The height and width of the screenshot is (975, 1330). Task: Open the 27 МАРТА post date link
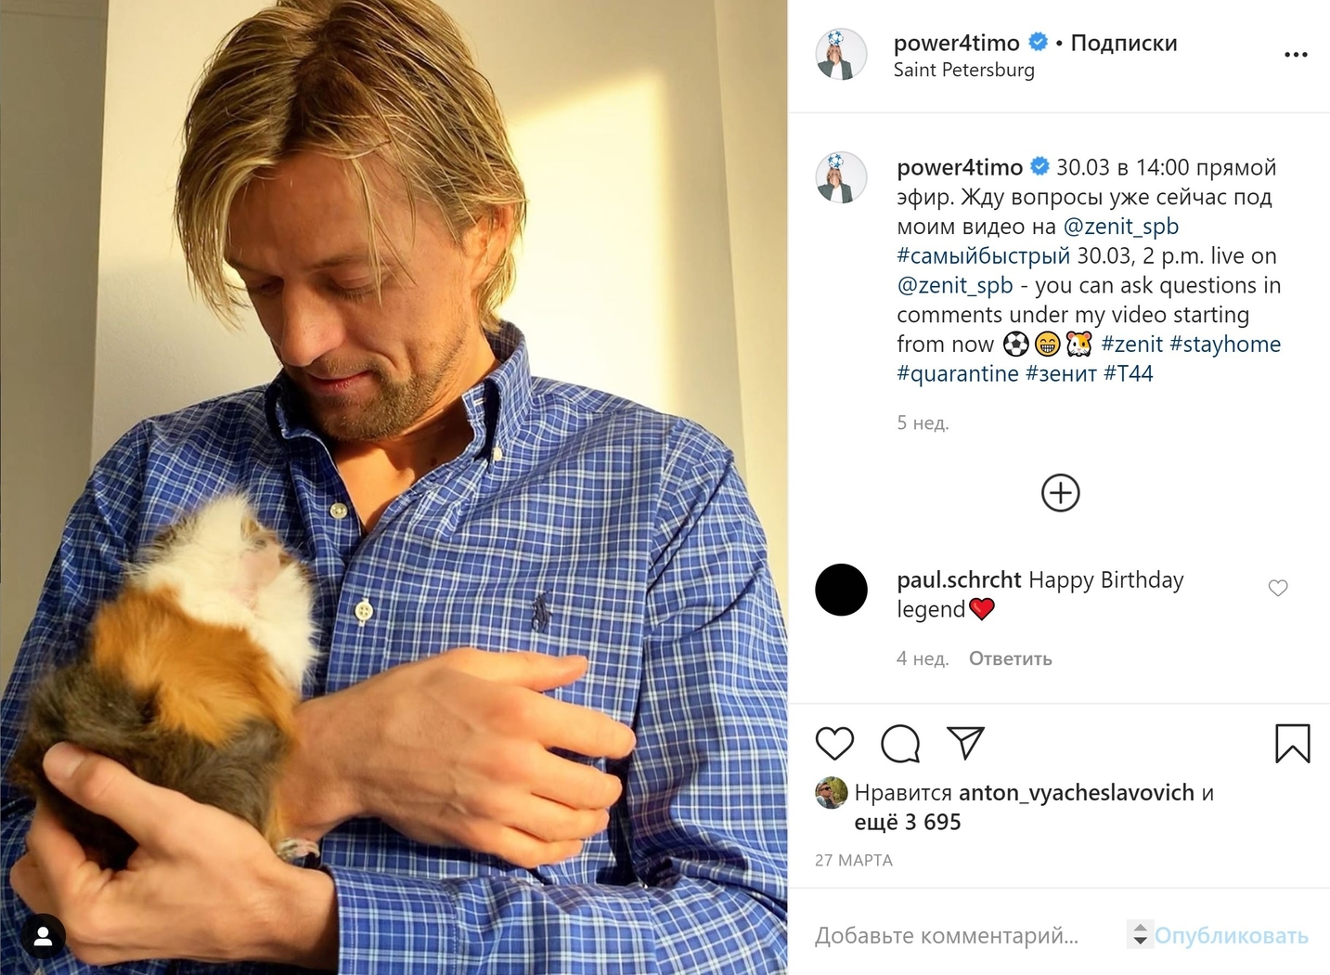pyautogui.click(x=853, y=860)
